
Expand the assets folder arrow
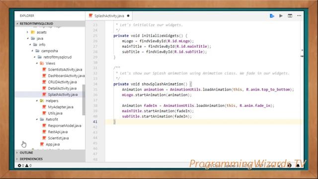pos(27,32)
